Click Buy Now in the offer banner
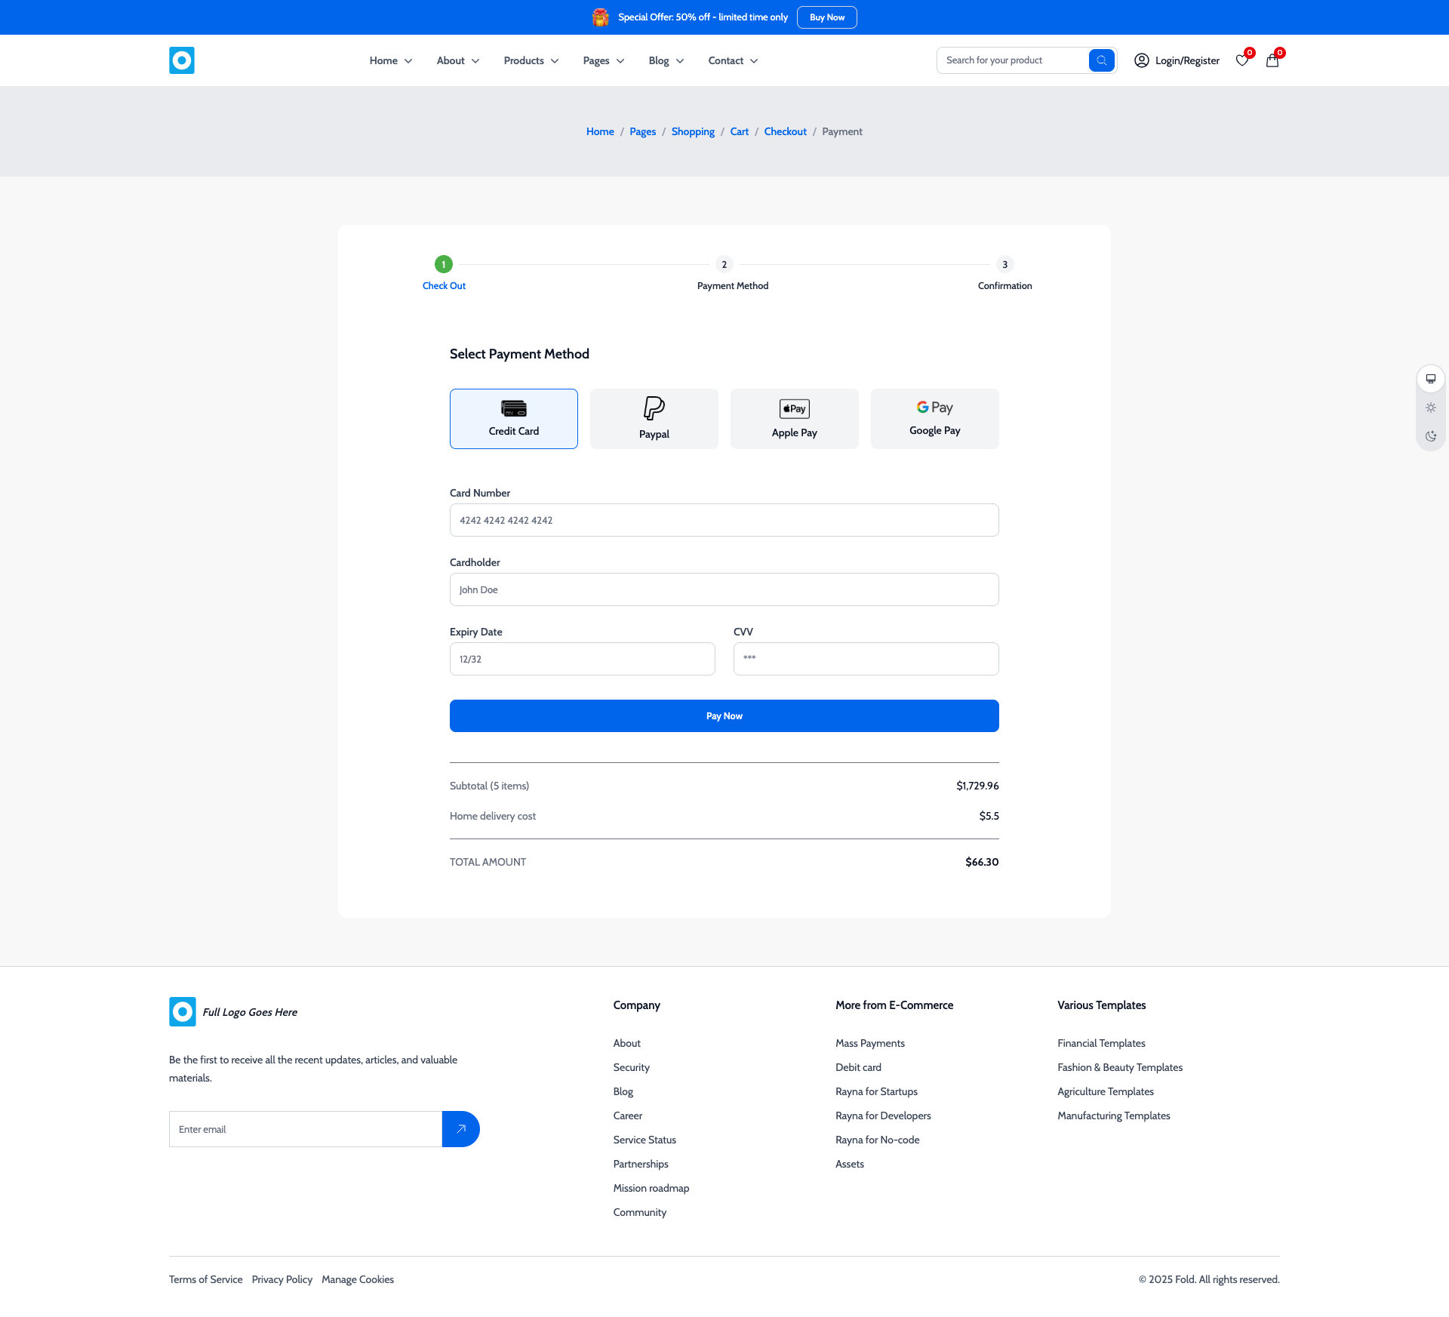The image size is (1449, 1317). click(x=826, y=17)
